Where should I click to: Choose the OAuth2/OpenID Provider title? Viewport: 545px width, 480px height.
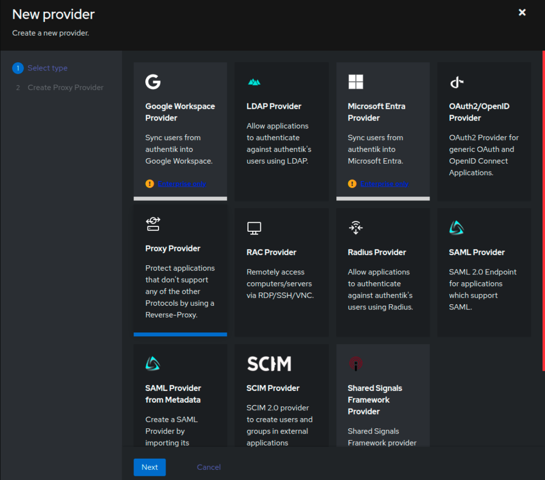coord(480,112)
